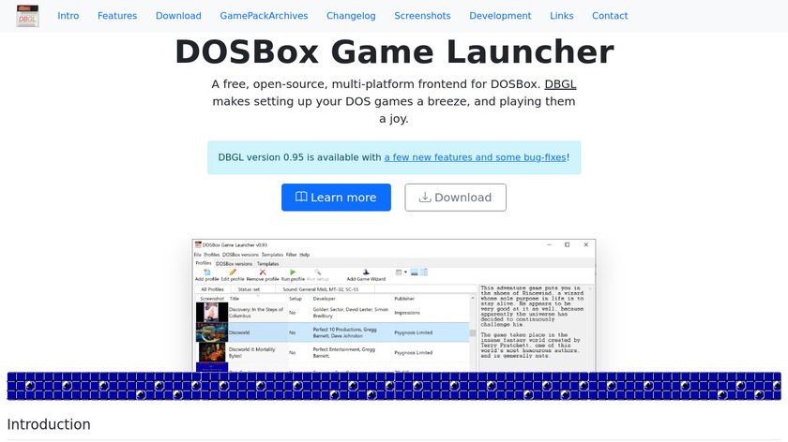The width and height of the screenshot is (788, 442).
Task: Click the Discworld row thumbnail
Action: click(212, 332)
